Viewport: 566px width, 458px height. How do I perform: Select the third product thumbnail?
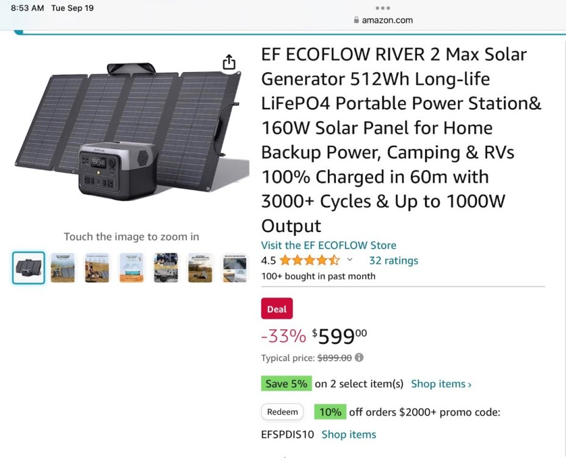point(97,268)
